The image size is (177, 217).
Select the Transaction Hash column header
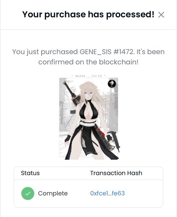(116, 173)
